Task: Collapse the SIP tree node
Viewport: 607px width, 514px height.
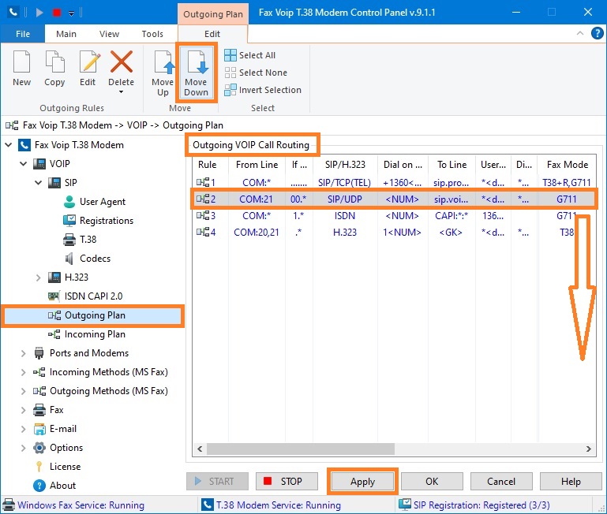Action: (39, 183)
